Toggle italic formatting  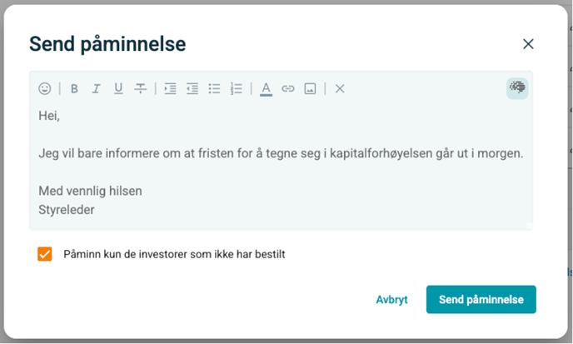coord(96,88)
